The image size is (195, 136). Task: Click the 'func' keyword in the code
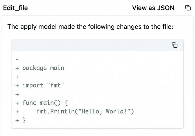tap(29, 103)
